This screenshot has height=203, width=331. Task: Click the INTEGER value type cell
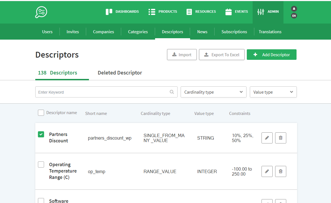[x=207, y=172]
